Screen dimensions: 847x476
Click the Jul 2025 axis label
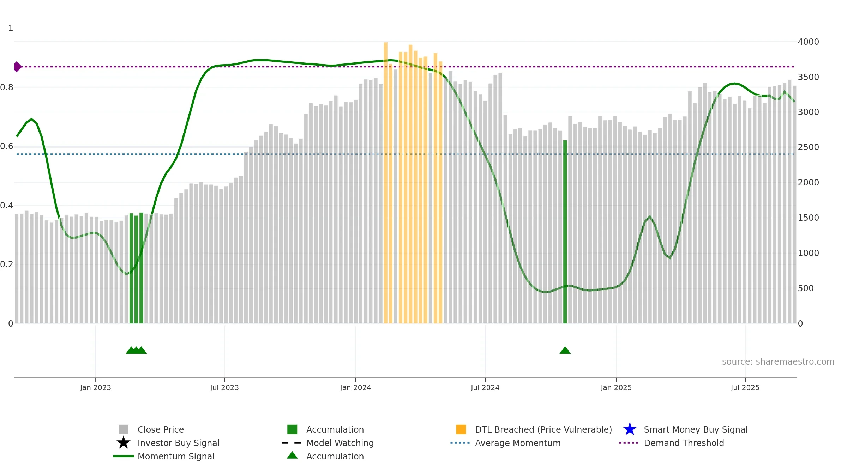pyautogui.click(x=745, y=388)
